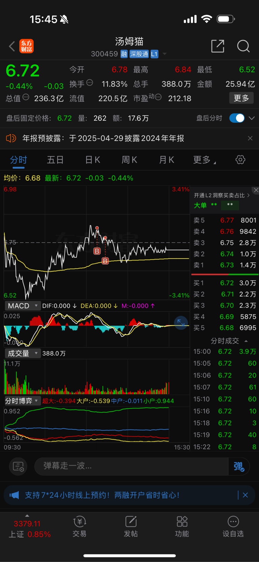
Task: Tap the 东方财富 app logo
Action: tap(27, 46)
